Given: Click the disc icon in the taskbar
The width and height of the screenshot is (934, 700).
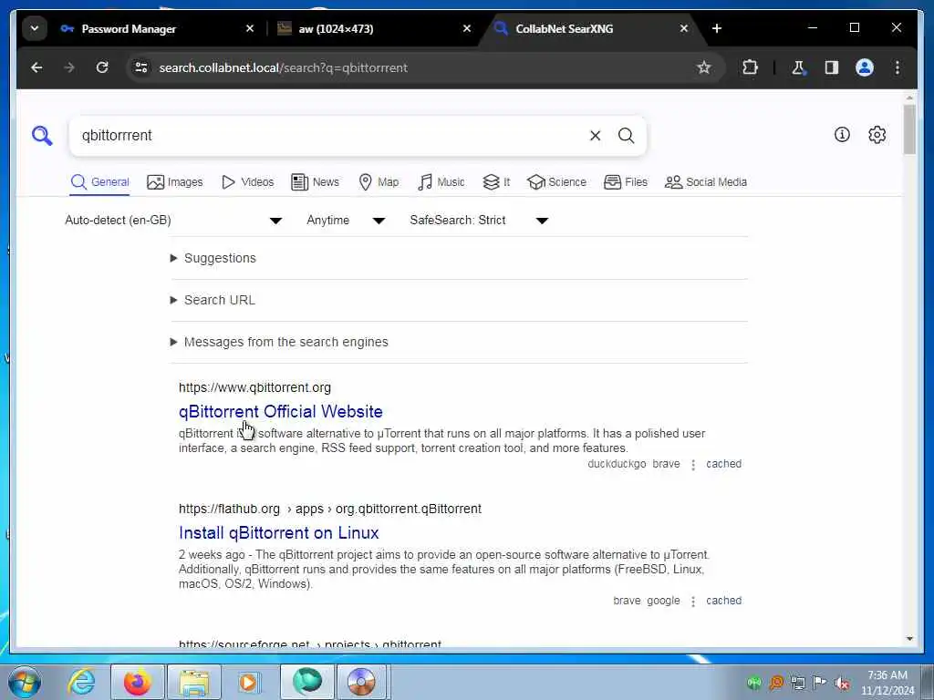Looking at the screenshot, I should [361, 682].
